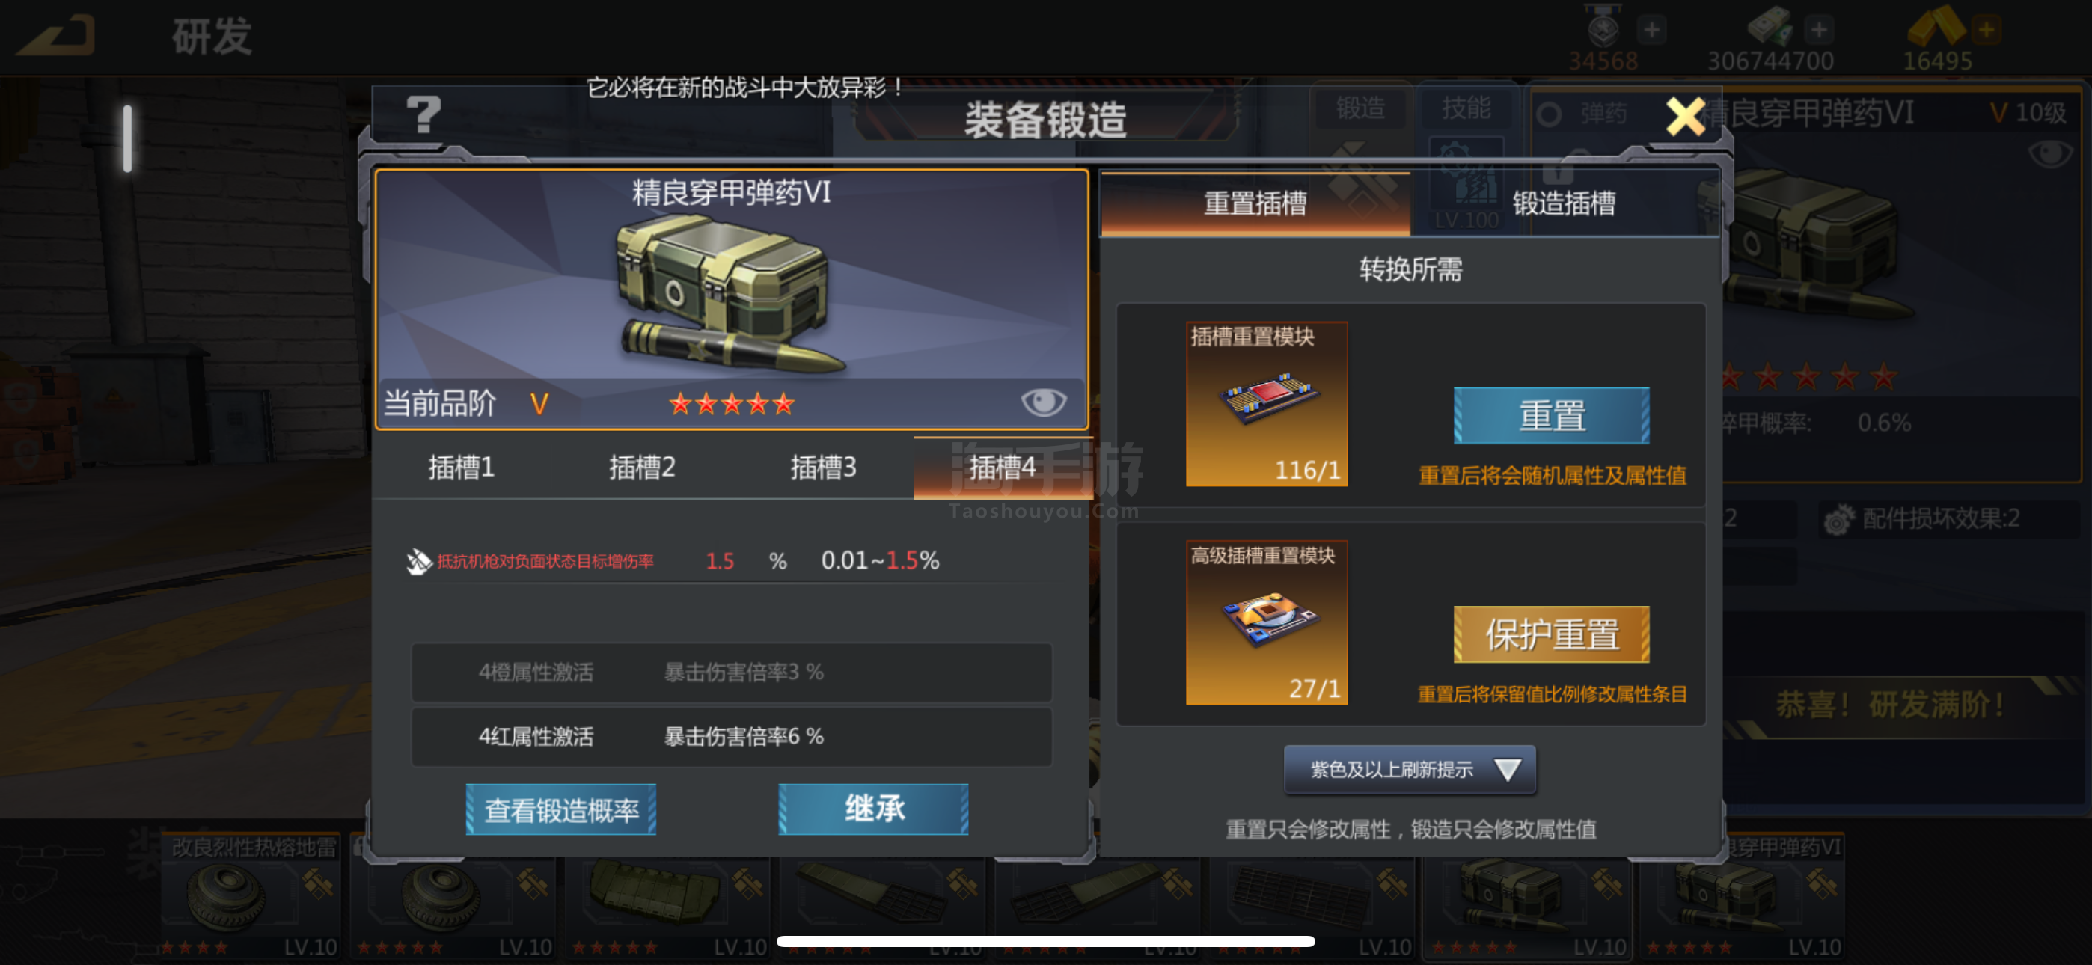
Task: Add cash currency with plus icon
Action: click(x=1819, y=30)
